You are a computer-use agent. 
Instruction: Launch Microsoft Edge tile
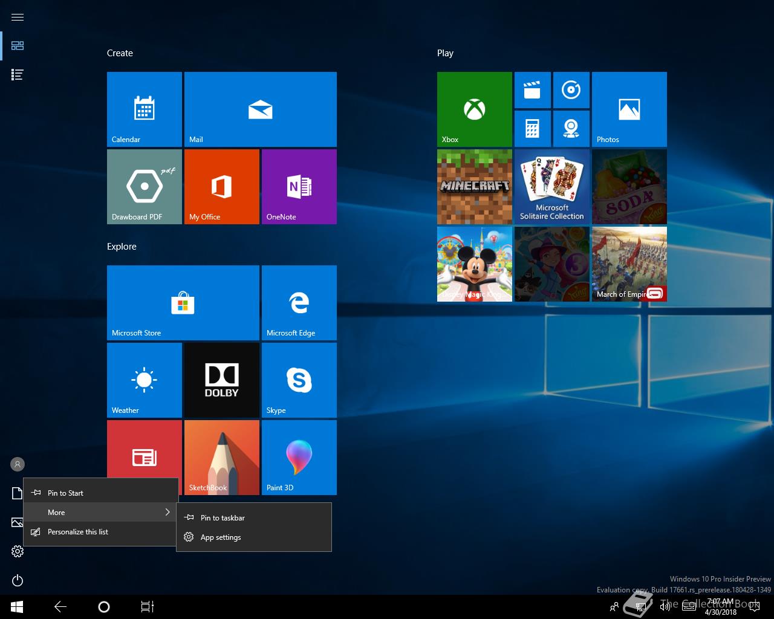pyautogui.click(x=299, y=303)
